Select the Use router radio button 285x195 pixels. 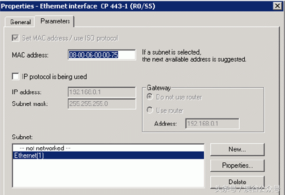pyautogui.click(x=150, y=111)
